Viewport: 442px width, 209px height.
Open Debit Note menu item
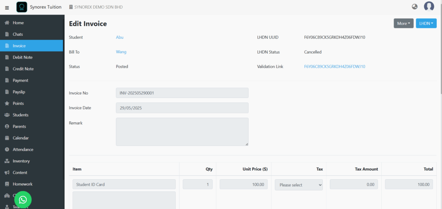[x=32, y=57]
